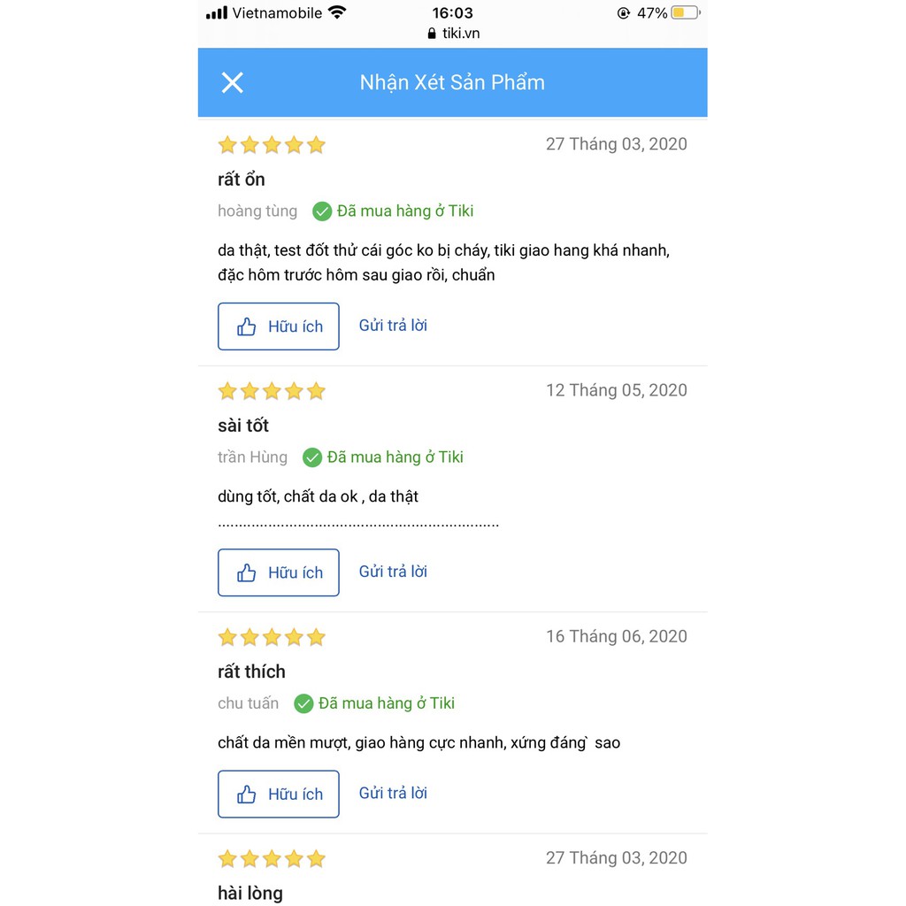
Task: Tap the 'hài lòng' review title
Action: click(x=250, y=893)
